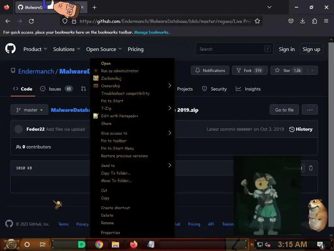
Task: Open Cortana circle on taskbar
Action: 27,244
